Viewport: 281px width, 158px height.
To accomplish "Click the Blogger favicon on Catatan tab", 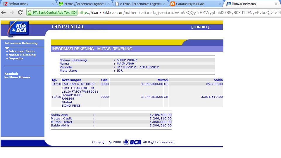I will (173, 4).
